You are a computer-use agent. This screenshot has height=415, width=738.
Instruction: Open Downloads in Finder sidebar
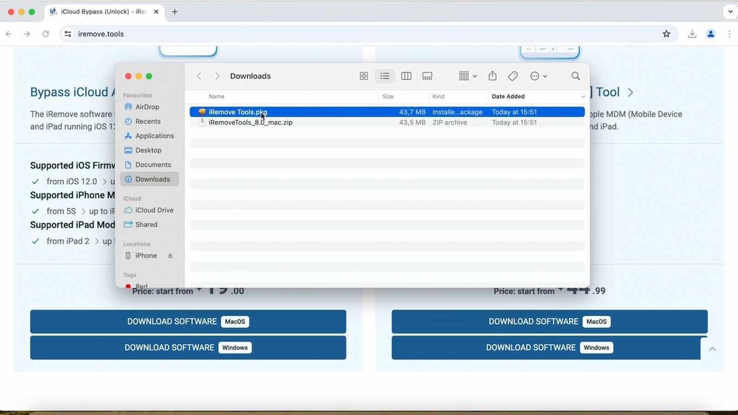click(x=149, y=179)
